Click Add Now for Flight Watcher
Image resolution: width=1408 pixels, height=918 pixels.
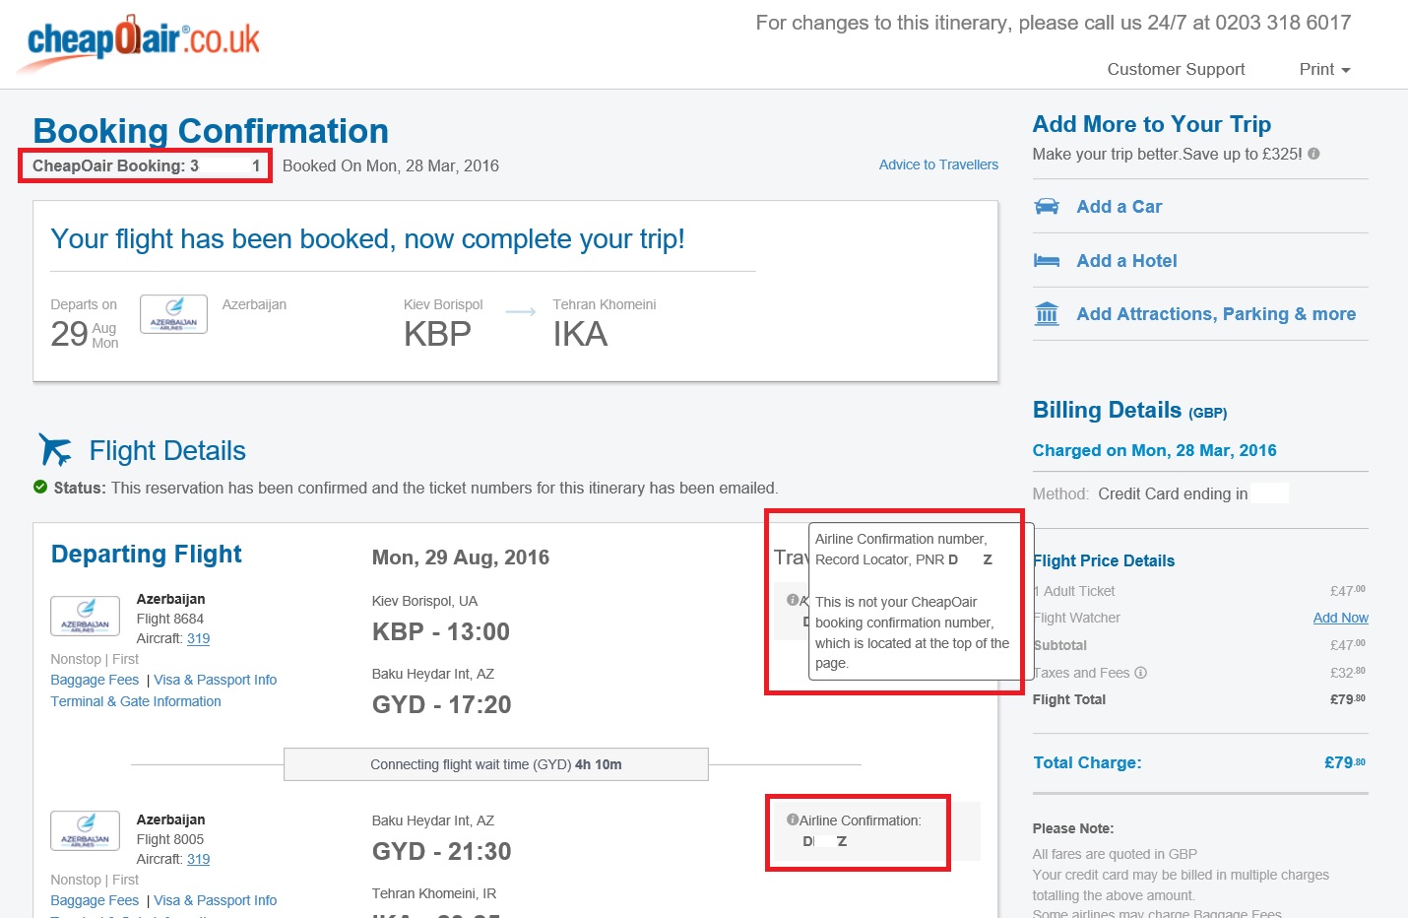click(1340, 618)
